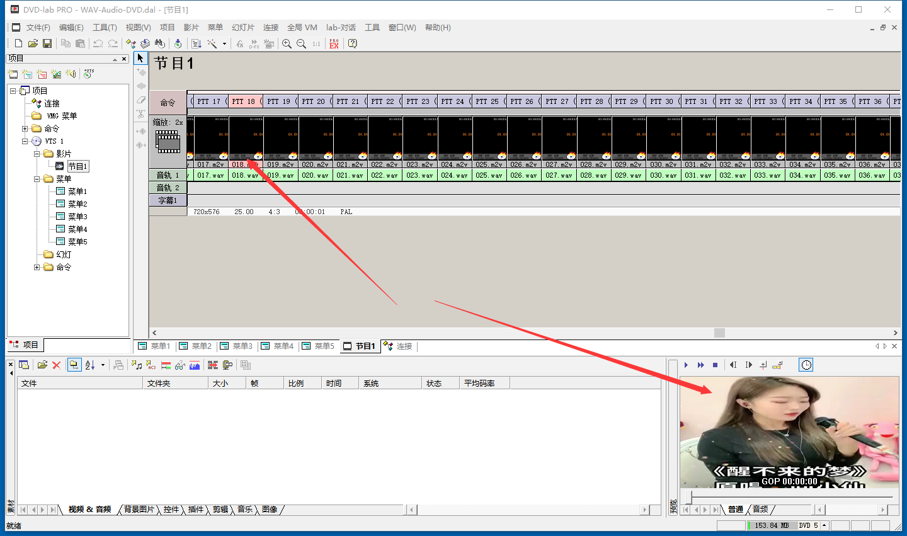Click the 字幕1 subtitle track header
Image resolution: width=907 pixels, height=536 pixels.
168,200
